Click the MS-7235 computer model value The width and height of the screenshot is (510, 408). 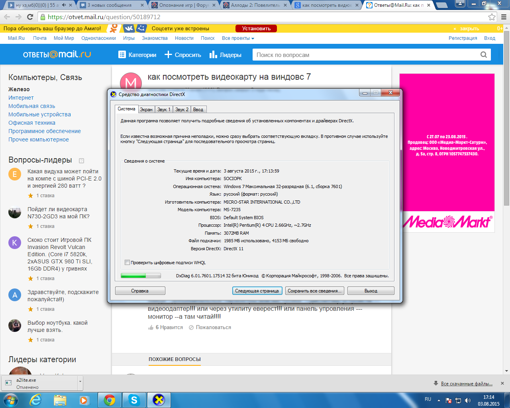coord(232,210)
